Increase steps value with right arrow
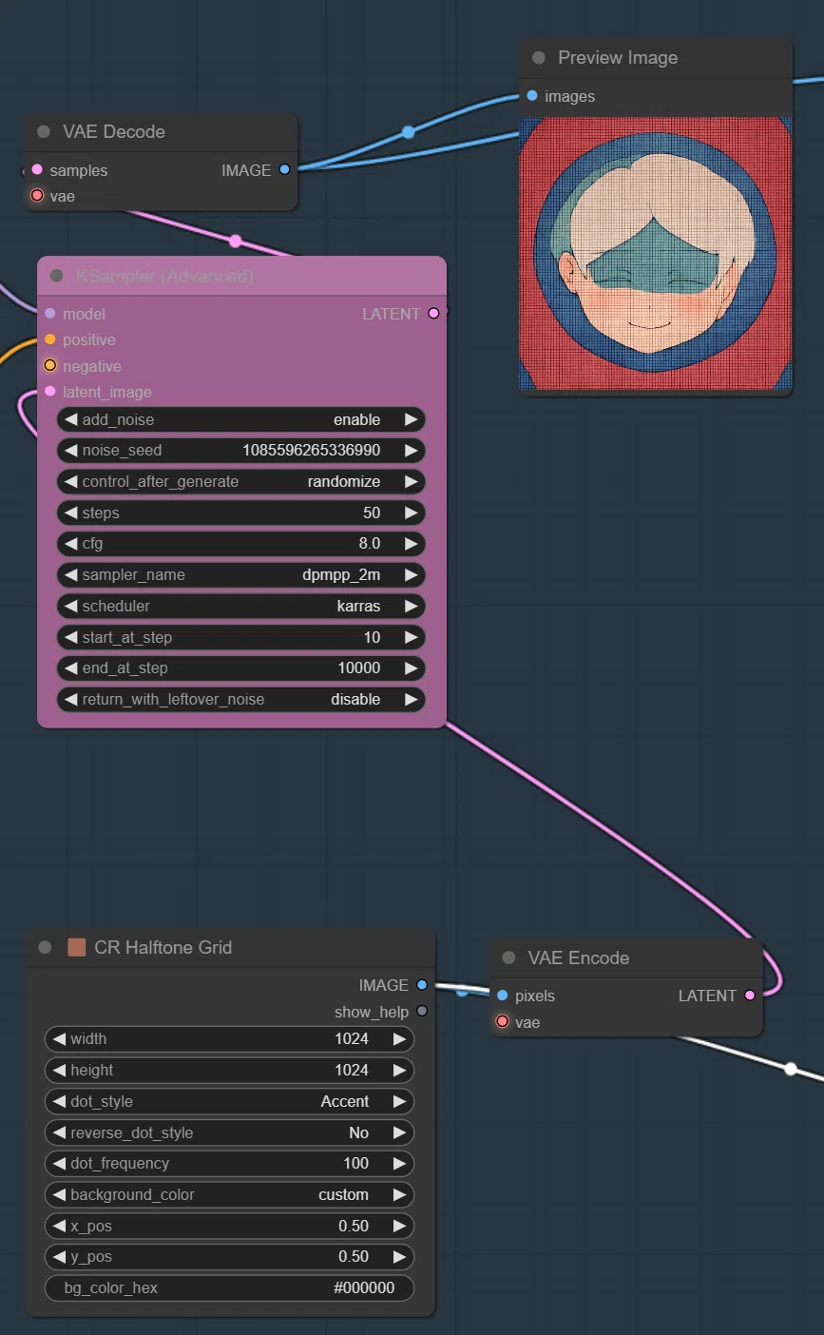 tap(411, 513)
